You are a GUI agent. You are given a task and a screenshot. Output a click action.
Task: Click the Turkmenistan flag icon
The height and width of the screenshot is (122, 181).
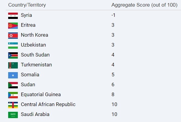13,65
